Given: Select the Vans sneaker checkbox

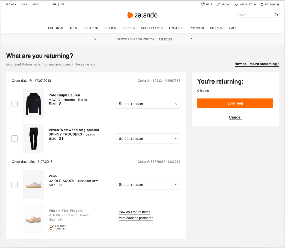Looking at the screenshot, I should point(15,185).
